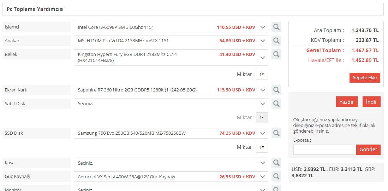Click the EUR rate 3,3113 TL

tap(352, 169)
